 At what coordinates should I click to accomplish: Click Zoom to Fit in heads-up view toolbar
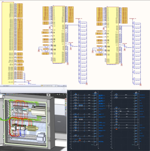click(x=1, y=94)
